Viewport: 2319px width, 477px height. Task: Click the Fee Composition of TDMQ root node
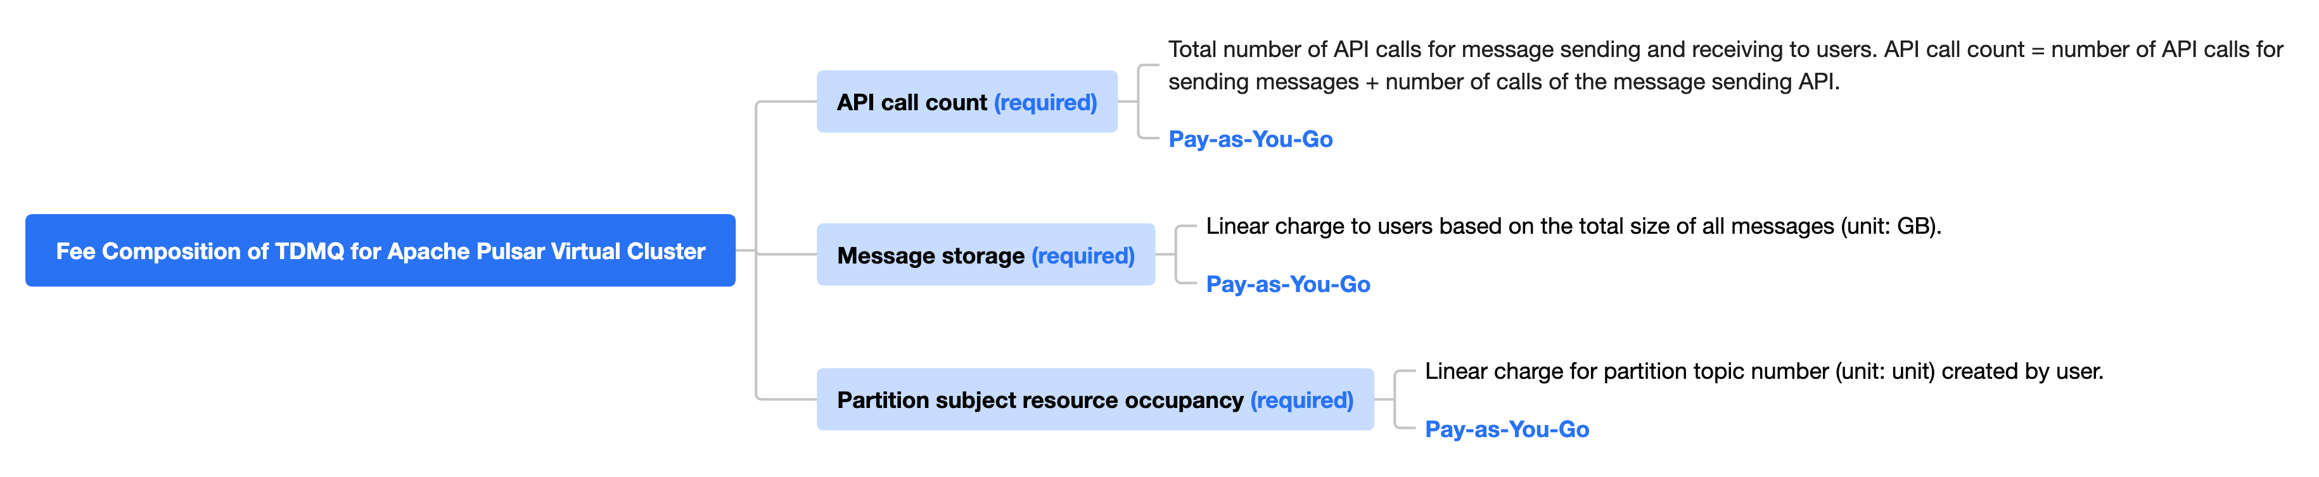(380, 251)
